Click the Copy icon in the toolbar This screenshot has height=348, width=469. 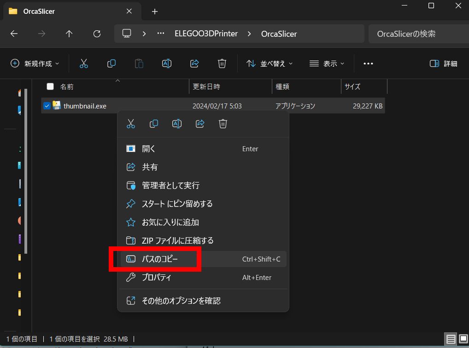click(x=111, y=63)
